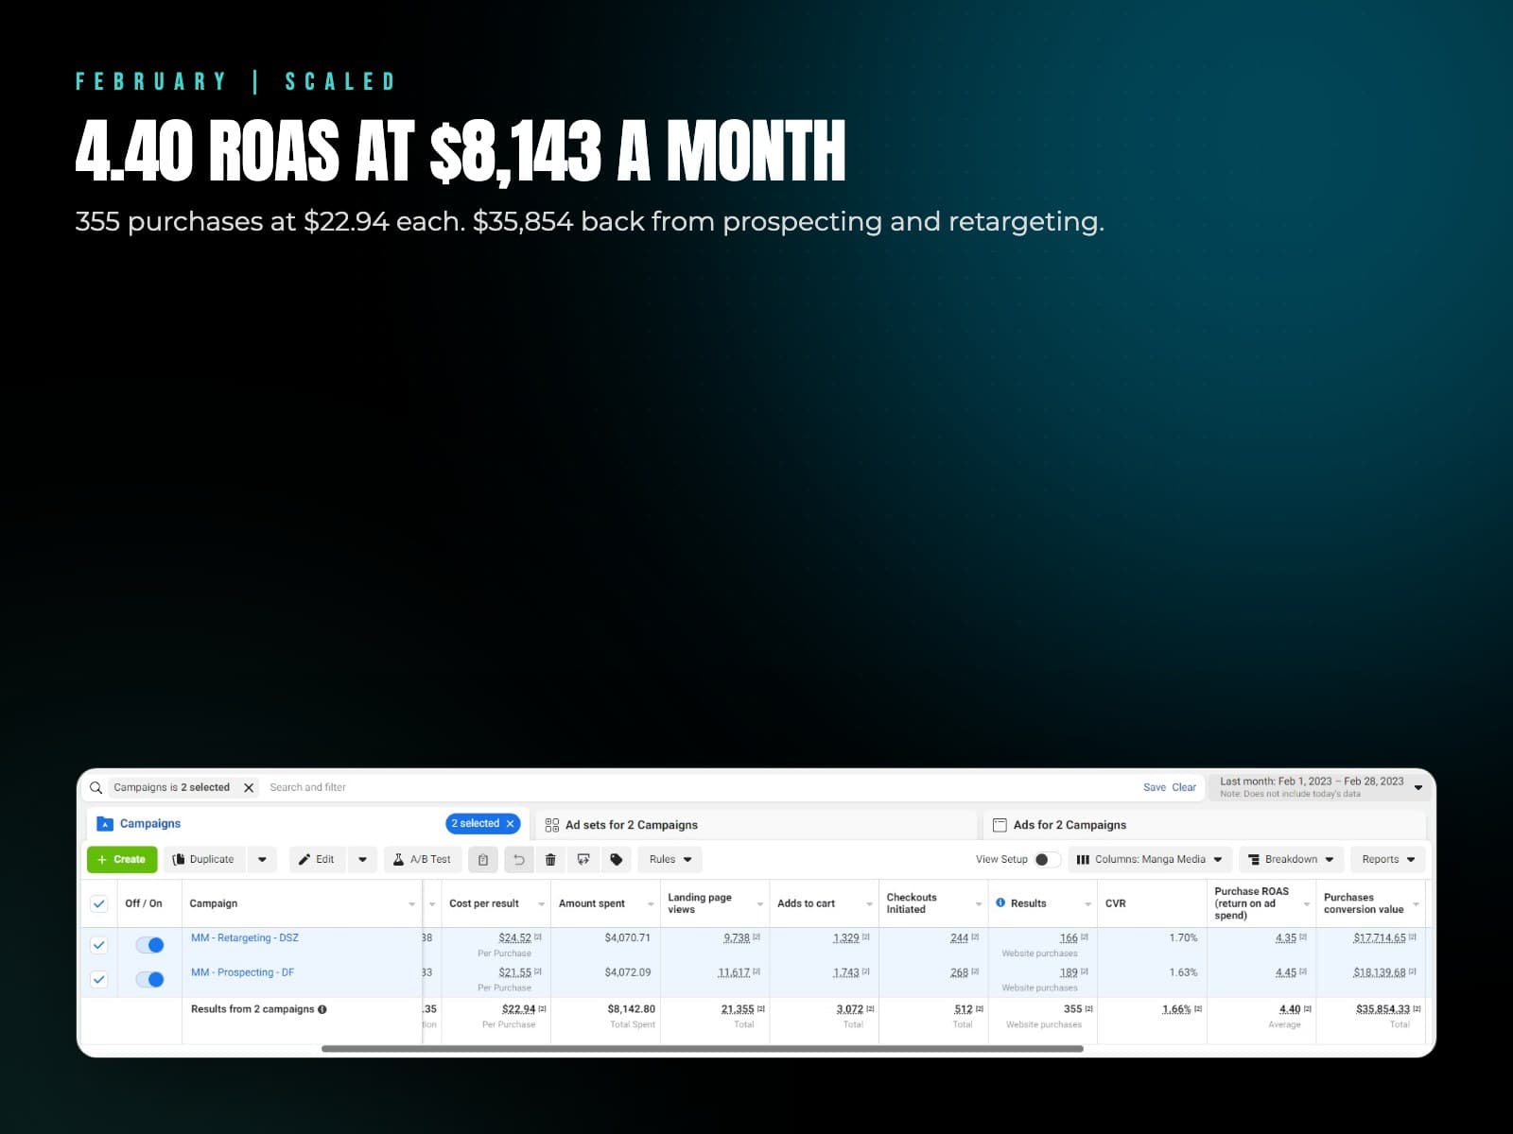
Task: Sort by Purchase ROAS column header
Action: click(1251, 903)
